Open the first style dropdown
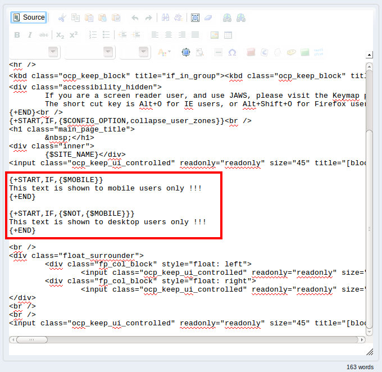This screenshot has height=372, width=382. click(53, 52)
